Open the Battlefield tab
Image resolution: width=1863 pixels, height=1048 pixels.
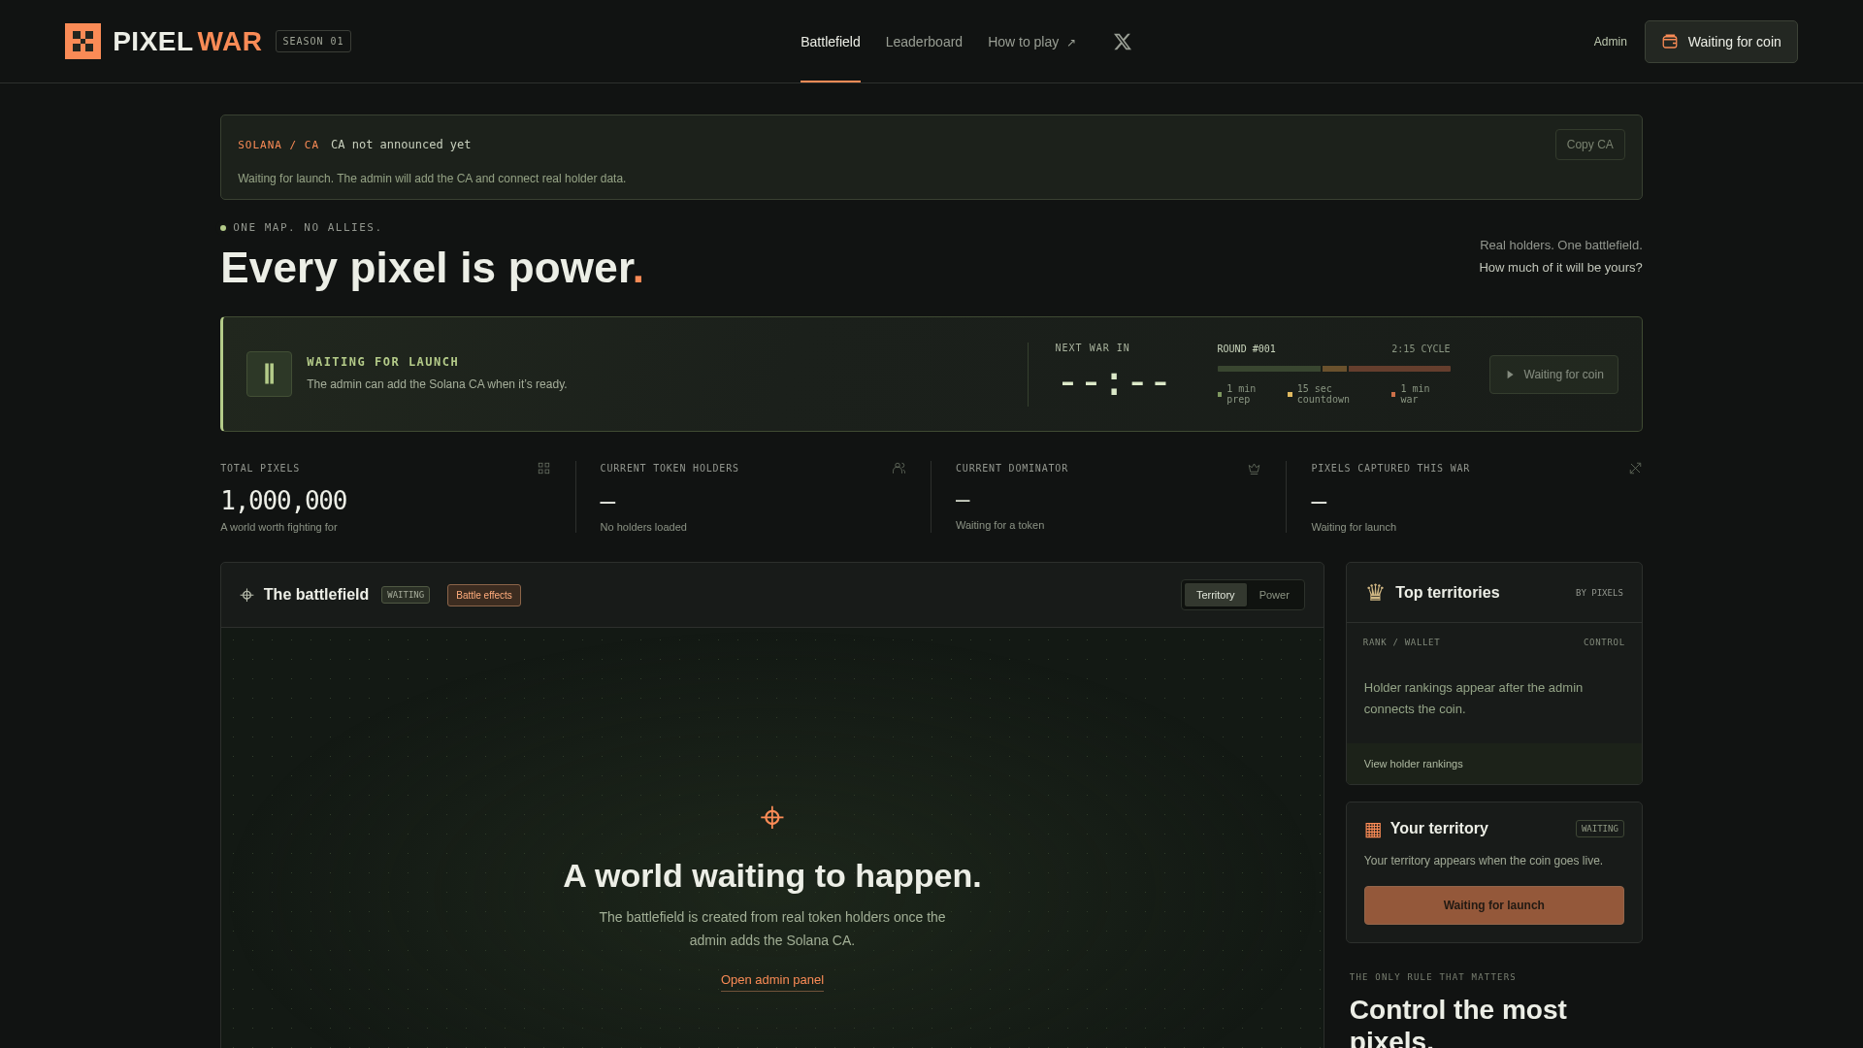tap(831, 42)
